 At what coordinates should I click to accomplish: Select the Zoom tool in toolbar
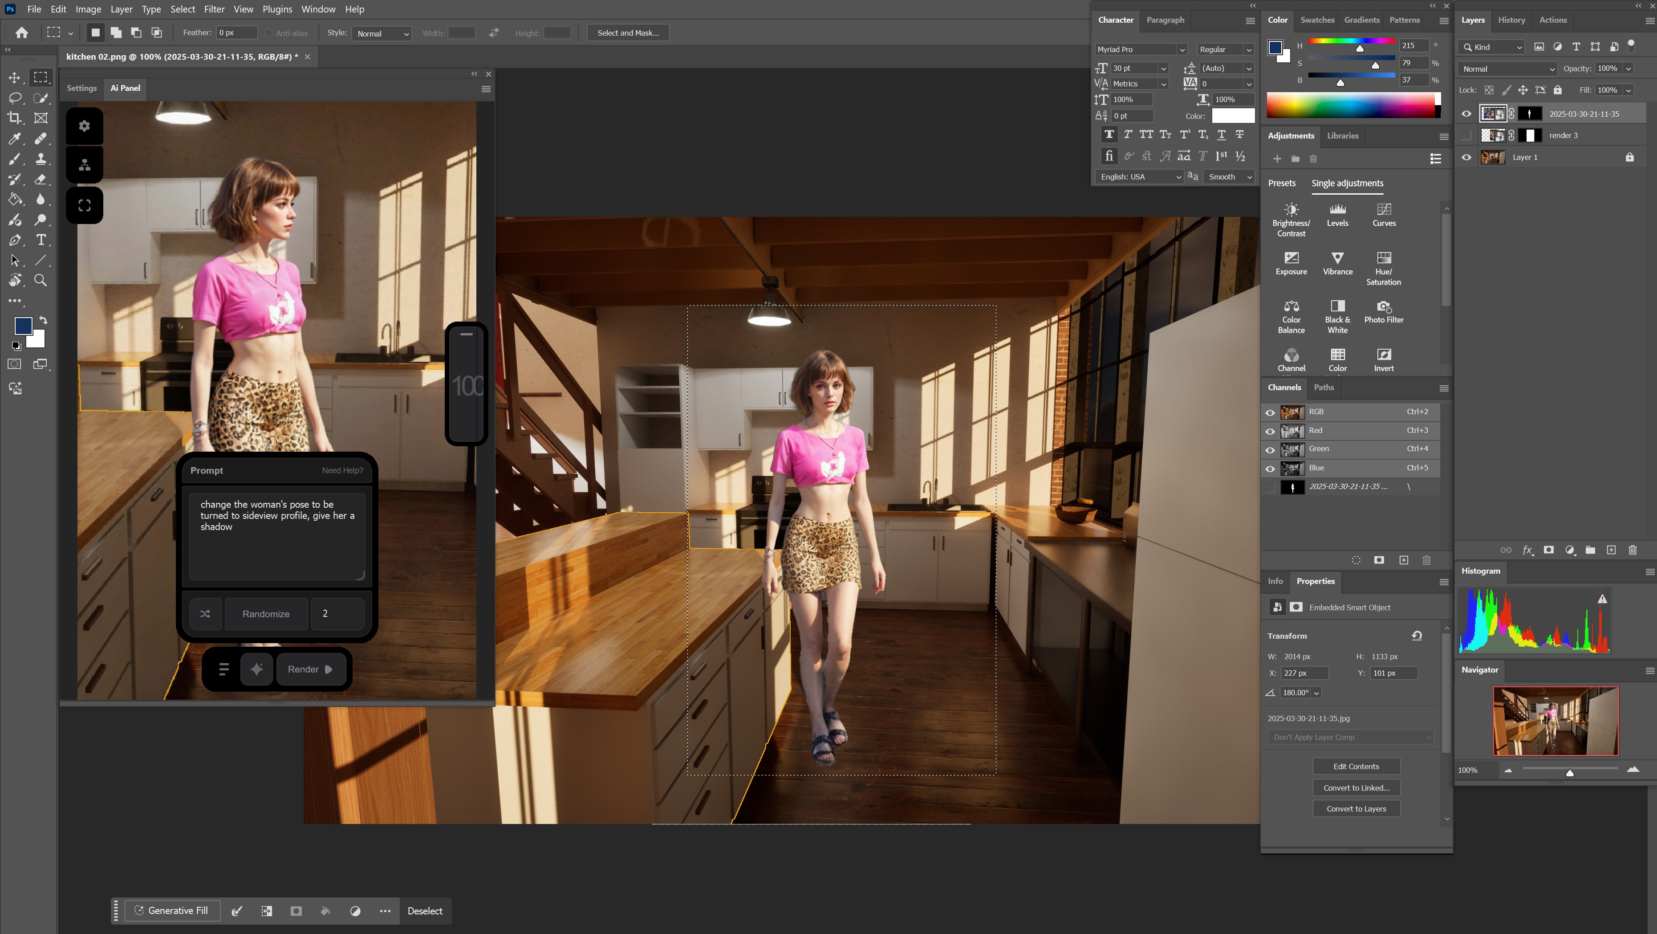41,281
